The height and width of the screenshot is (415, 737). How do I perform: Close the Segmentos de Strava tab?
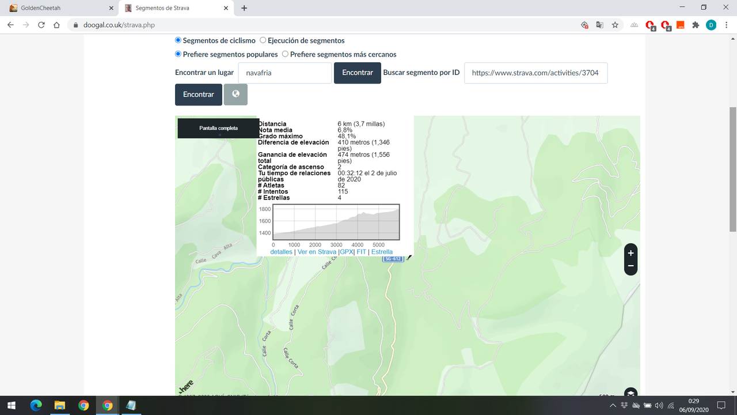point(226,8)
